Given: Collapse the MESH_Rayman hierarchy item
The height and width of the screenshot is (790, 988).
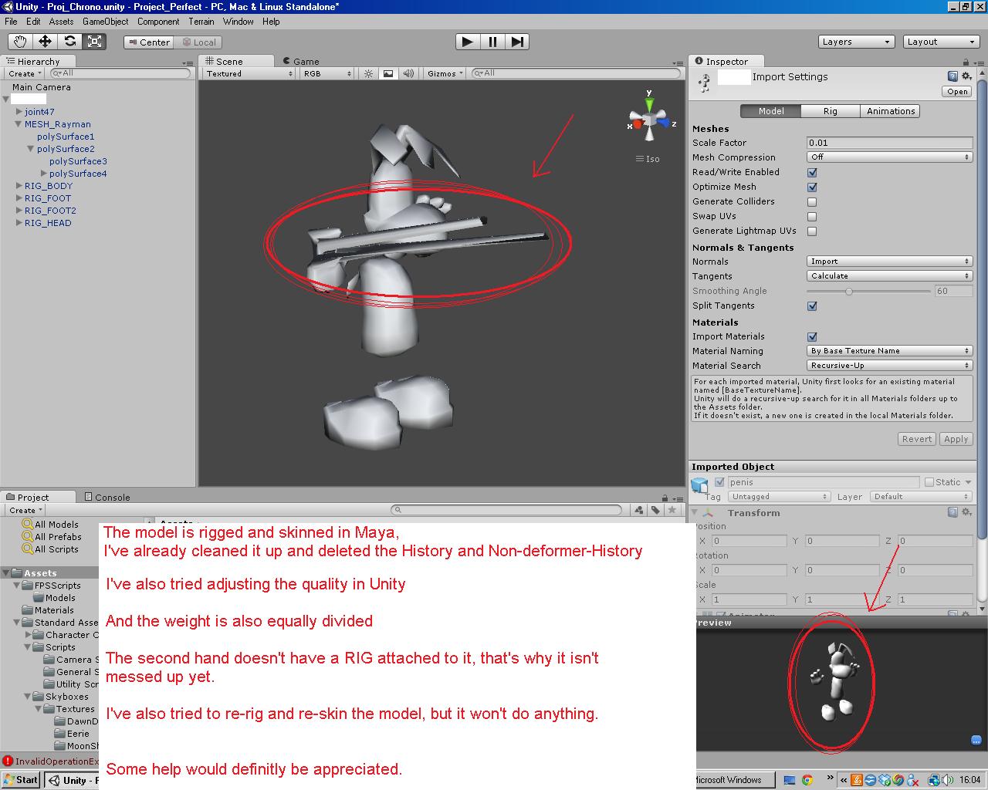Looking at the screenshot, I should (18, 123).
